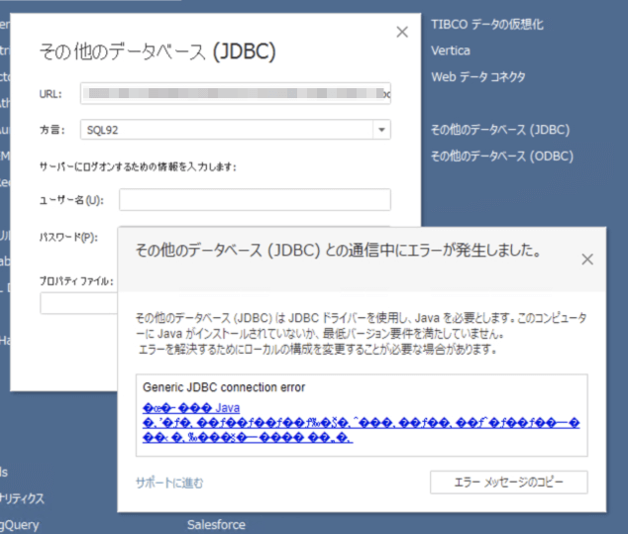Select その他のデータベース (JDBC) in connector list

[x=500, y=130]
